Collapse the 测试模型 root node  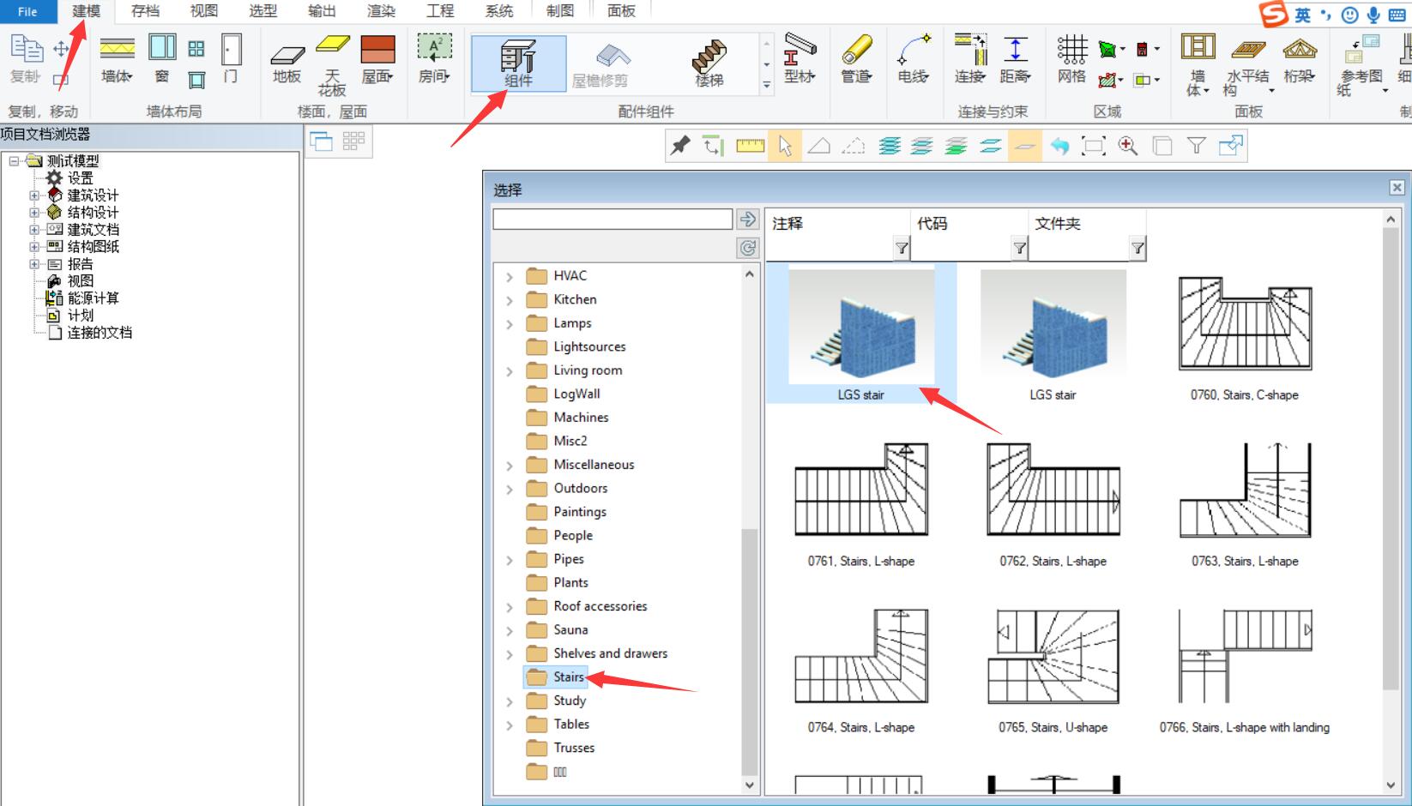(14, 161)
